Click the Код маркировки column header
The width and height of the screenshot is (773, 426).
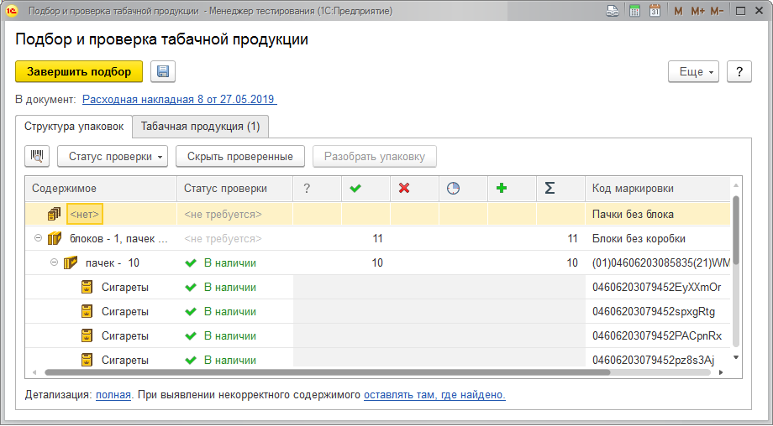pos(658,189)
